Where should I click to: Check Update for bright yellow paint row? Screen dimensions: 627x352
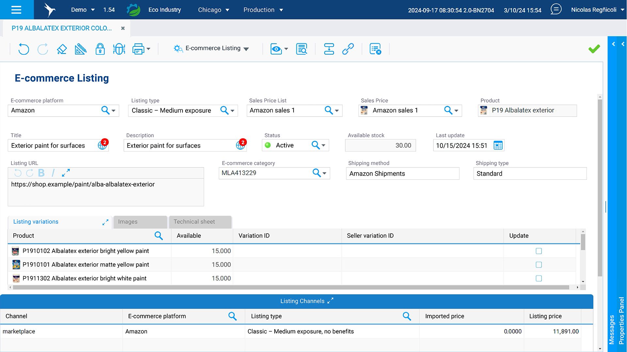coord(539,251)
